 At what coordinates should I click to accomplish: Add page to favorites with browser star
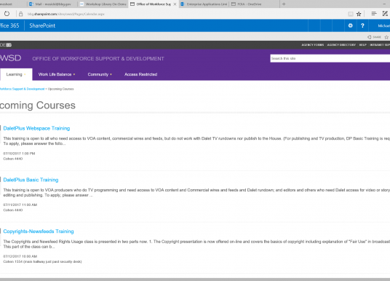pos(359,14)
